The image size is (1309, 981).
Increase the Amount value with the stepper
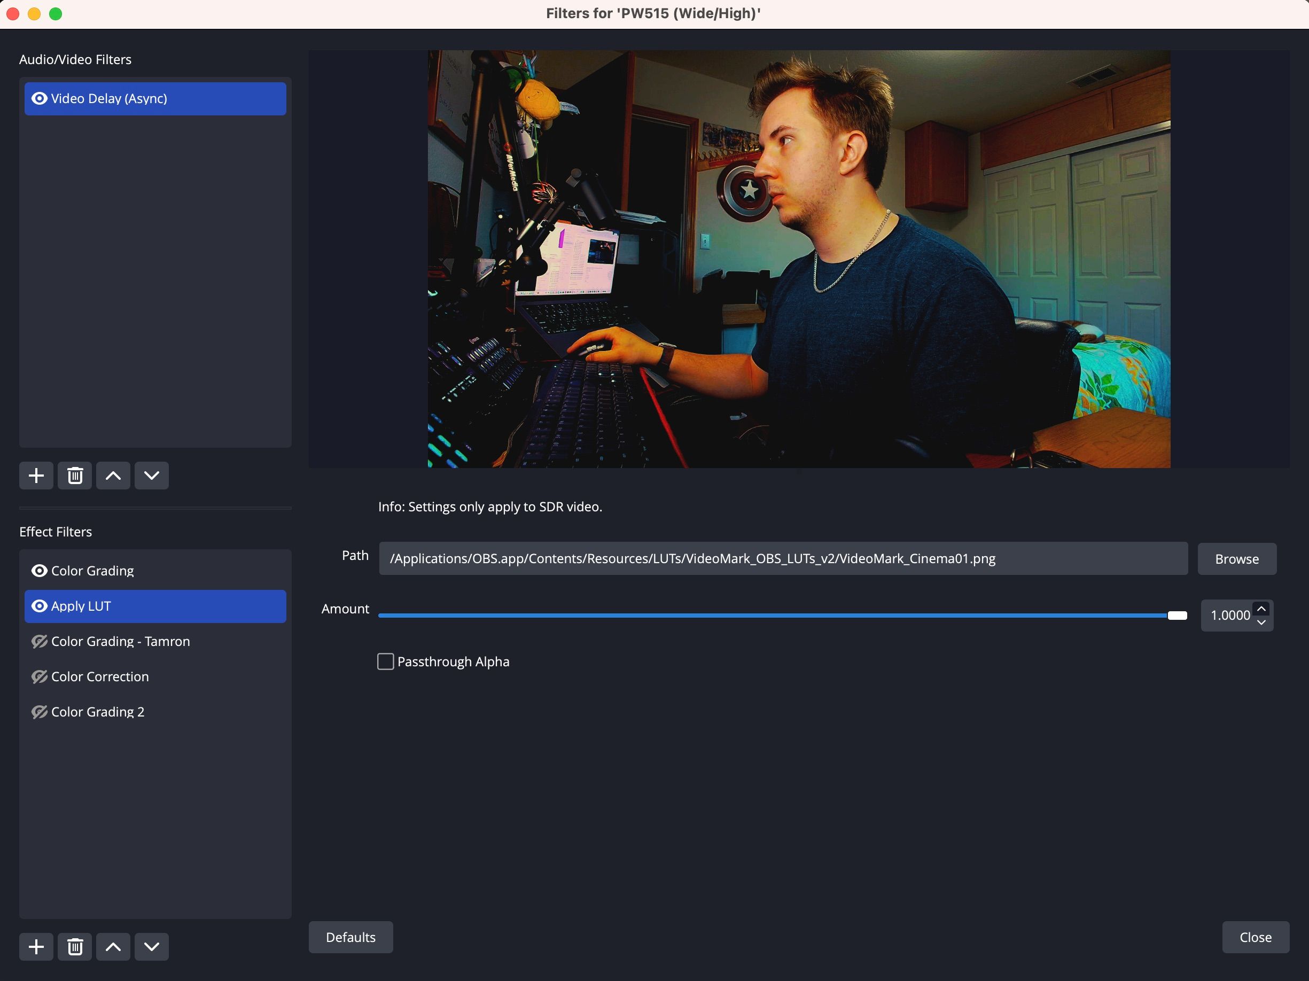pos(1261,608)
